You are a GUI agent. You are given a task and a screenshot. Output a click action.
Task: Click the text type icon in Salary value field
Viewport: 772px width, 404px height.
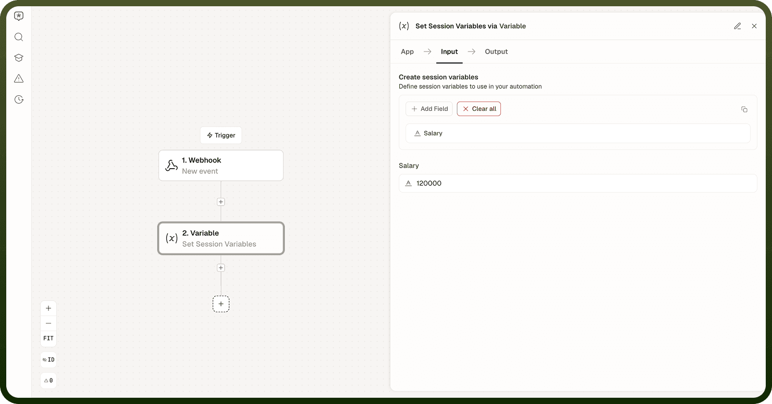point(409,183)
